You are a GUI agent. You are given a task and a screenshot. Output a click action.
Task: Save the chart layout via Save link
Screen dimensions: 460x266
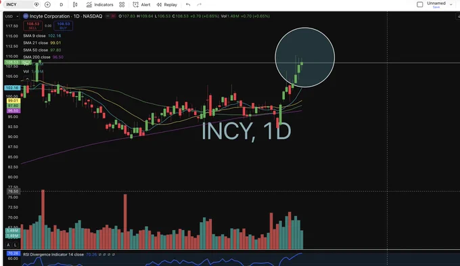436,7
